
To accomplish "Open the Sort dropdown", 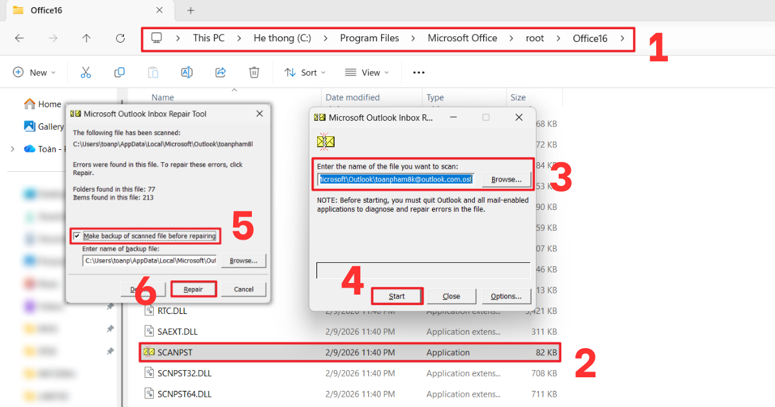I will pyautogui.click(x=305, y=72).
